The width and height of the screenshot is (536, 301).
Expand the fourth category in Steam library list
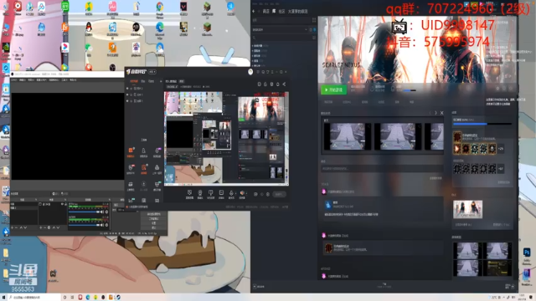pyautogui.click(x=253, y=60)
